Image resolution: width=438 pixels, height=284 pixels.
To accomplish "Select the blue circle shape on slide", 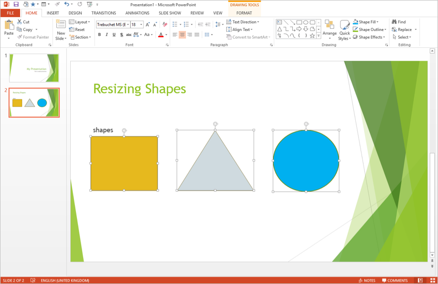I will click(306, 161).
